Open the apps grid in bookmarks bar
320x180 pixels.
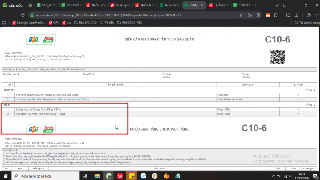click(x=4, y=22)
